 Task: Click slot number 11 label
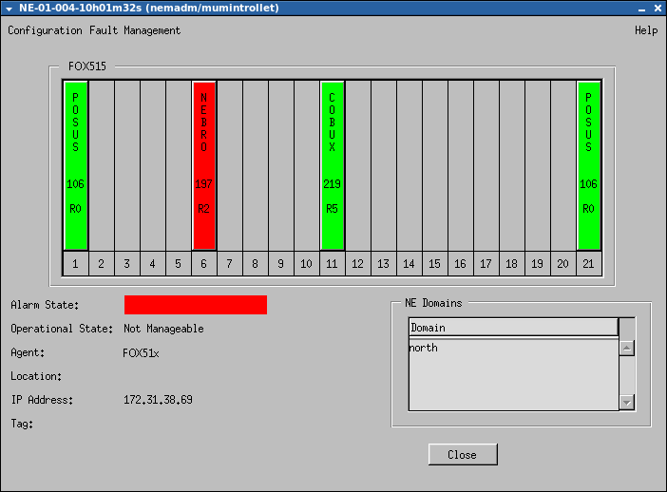pyautogui.click(x=332, y=263)
